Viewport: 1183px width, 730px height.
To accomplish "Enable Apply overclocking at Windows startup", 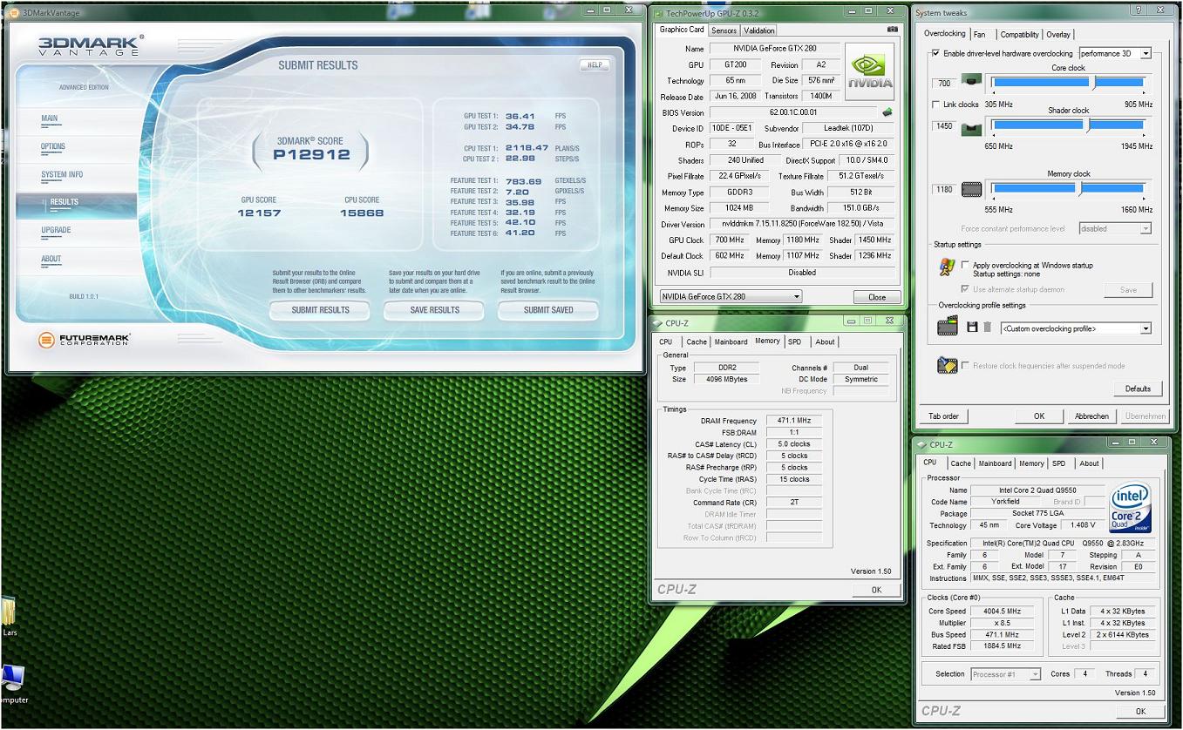I will point(965,265).
